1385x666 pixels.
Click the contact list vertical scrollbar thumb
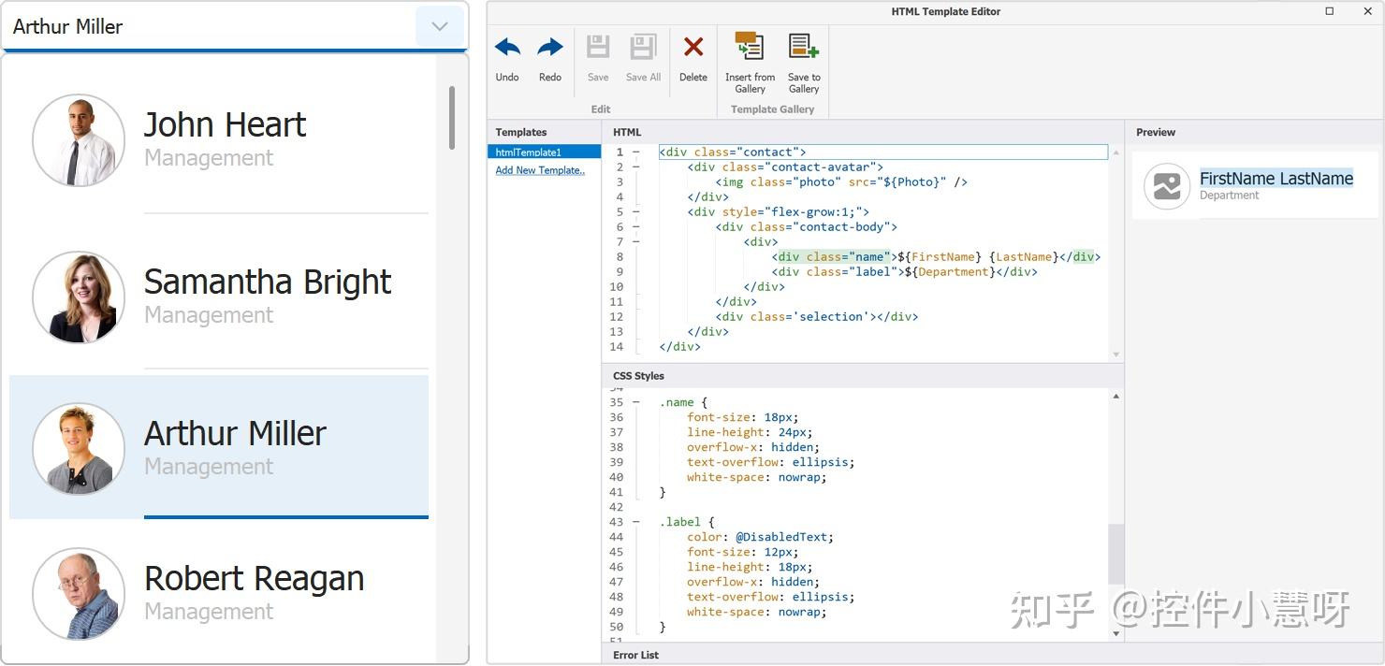coord(452,117)
